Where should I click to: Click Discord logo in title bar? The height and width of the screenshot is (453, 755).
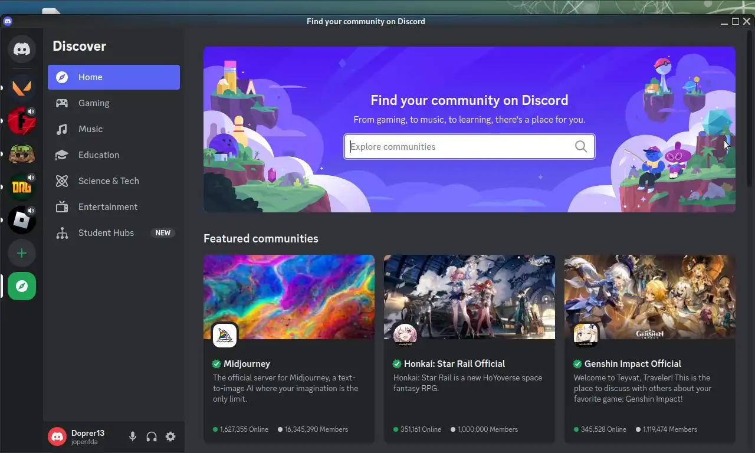tap(7, 21)
